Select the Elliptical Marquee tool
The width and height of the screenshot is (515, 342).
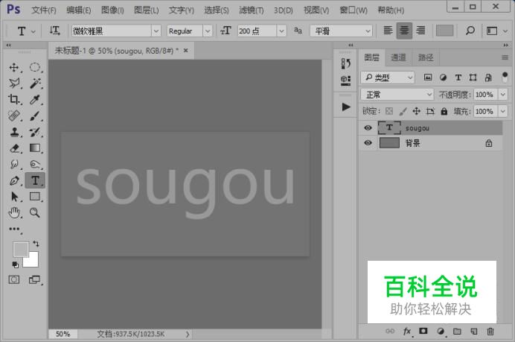coord(35,68)
